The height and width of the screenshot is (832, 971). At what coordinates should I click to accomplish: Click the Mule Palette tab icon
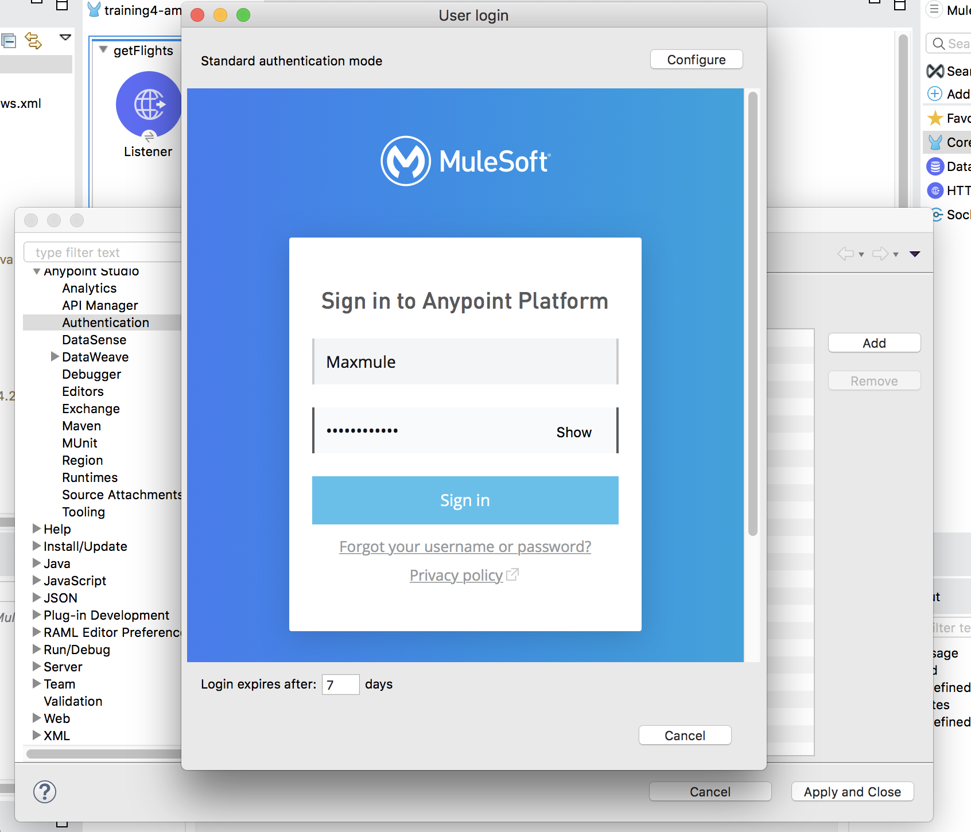tap(934, 9)
